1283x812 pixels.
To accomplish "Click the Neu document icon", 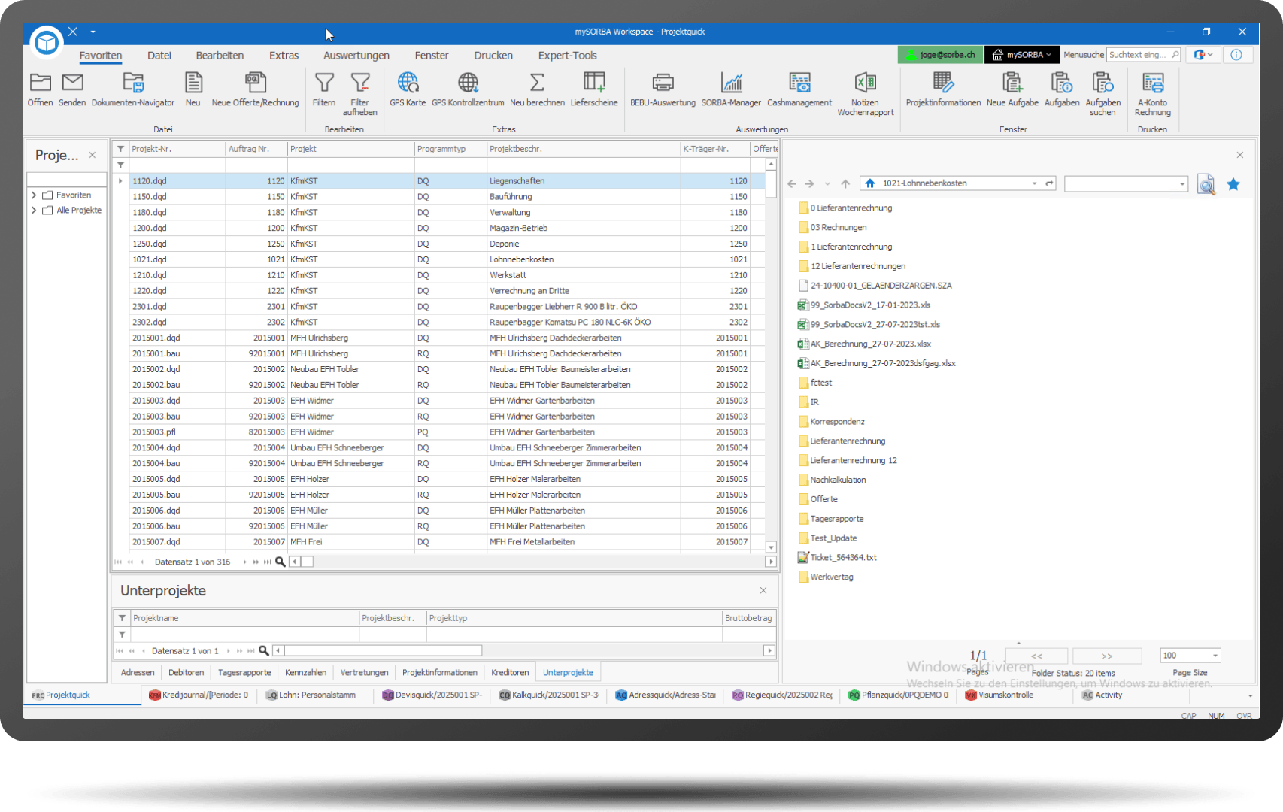I will coord(193,83).
